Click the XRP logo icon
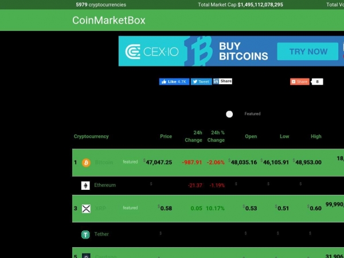 coord(86,209)
